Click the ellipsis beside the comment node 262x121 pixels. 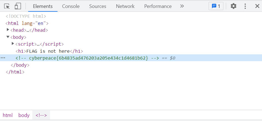click(x=3, y=58)
